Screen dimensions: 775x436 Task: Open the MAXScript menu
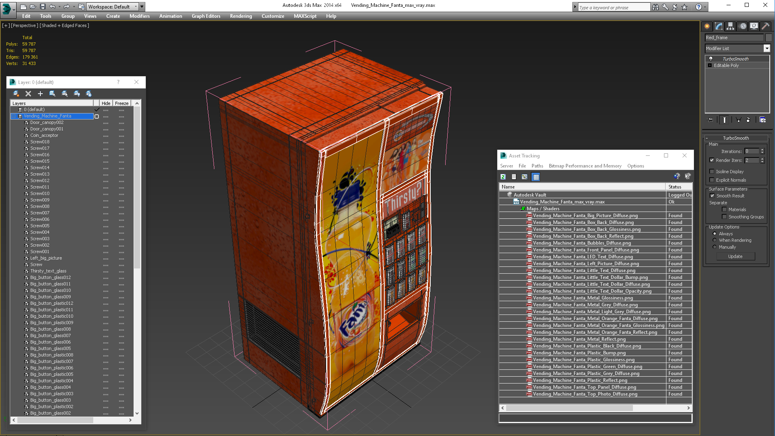click(x=305, y=16)
